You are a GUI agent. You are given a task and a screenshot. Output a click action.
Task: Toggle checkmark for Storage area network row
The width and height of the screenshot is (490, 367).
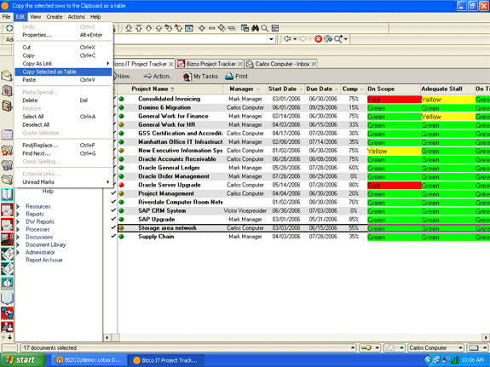coord(113,227)
